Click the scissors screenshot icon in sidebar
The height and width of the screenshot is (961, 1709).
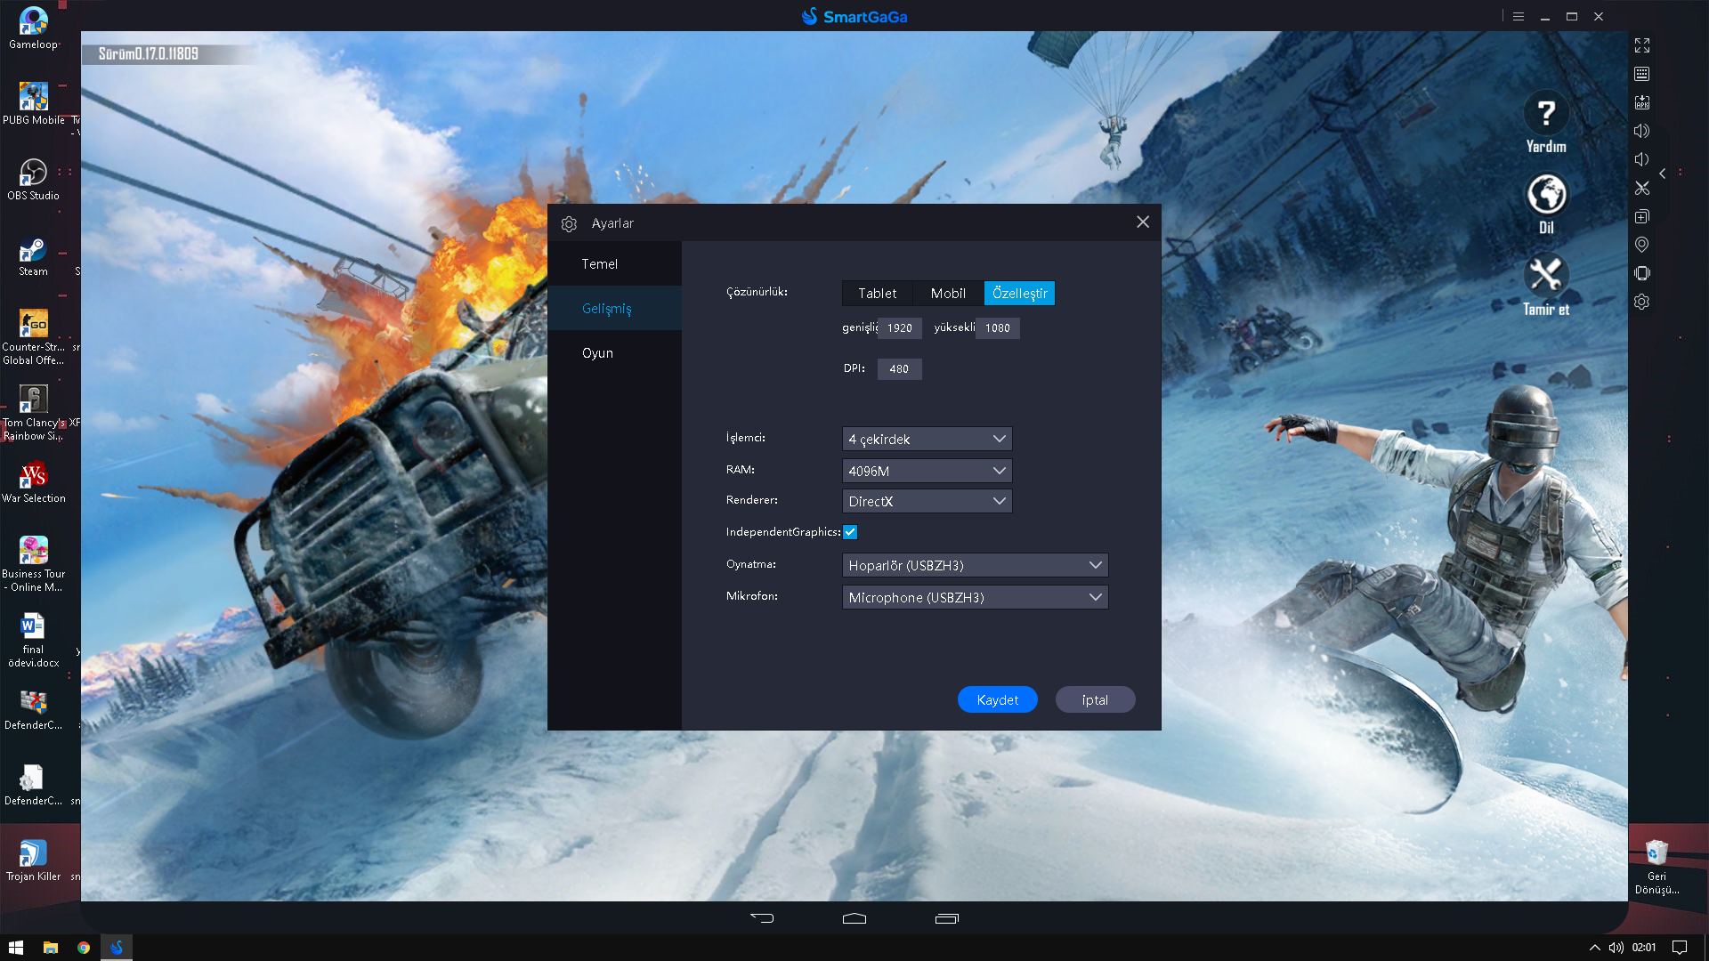pyautogui.click(x=1642, y=188)
